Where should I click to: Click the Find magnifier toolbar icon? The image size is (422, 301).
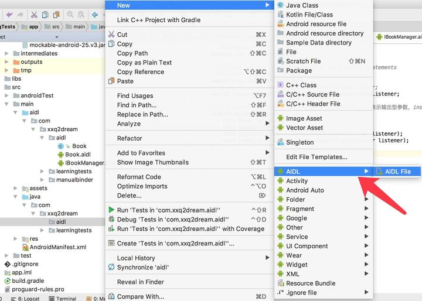click(x=70, y=15)
